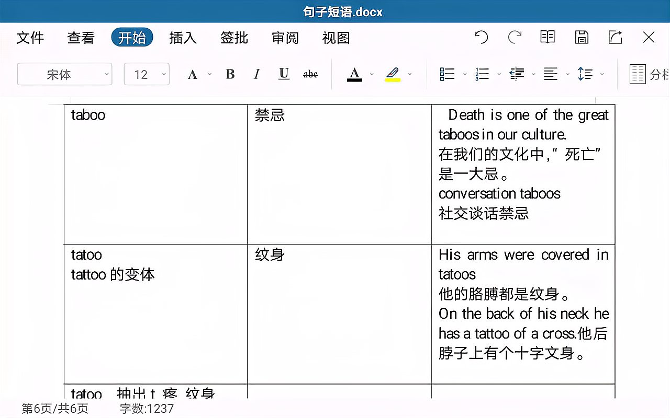Apply the font color A icon
Viewport: 670px width, 418px height.
coord(354,74)
